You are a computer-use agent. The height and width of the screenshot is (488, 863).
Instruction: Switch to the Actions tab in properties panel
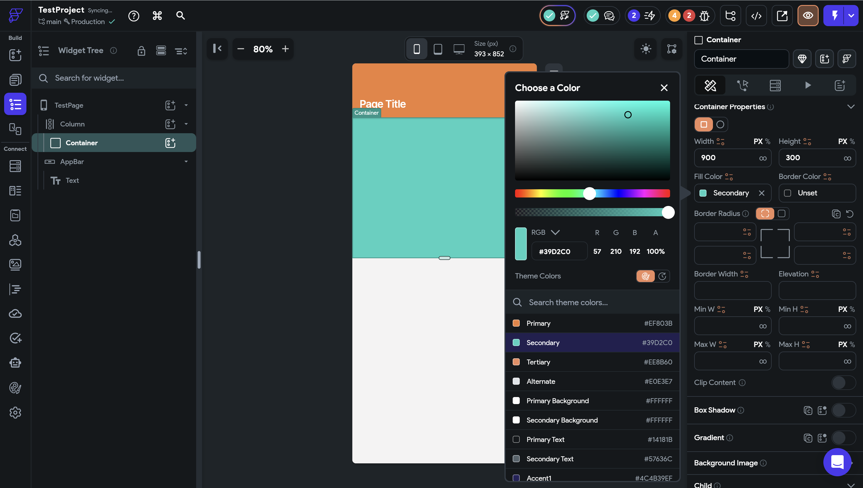[x=743, y=85]
